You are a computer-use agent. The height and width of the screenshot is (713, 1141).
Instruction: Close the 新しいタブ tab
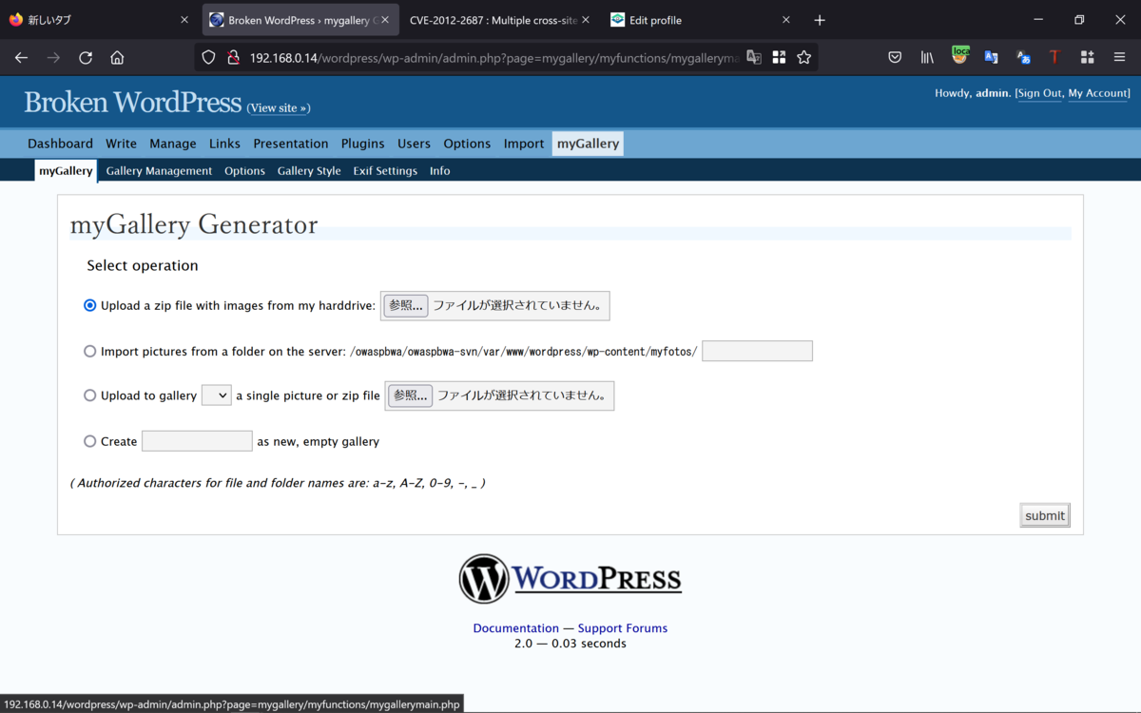(184, 20)
